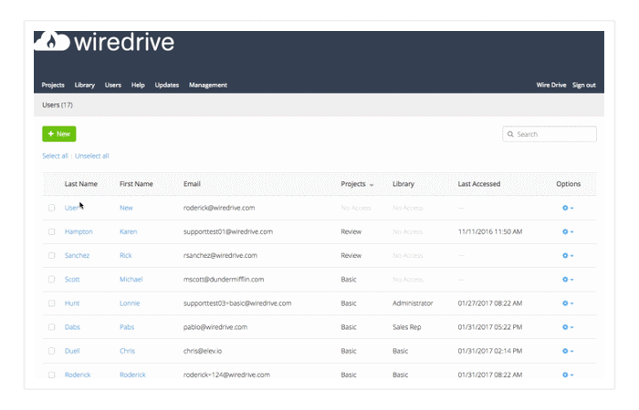
Task: Sort by Last Accessed column header
Action: tap(479, 184)
